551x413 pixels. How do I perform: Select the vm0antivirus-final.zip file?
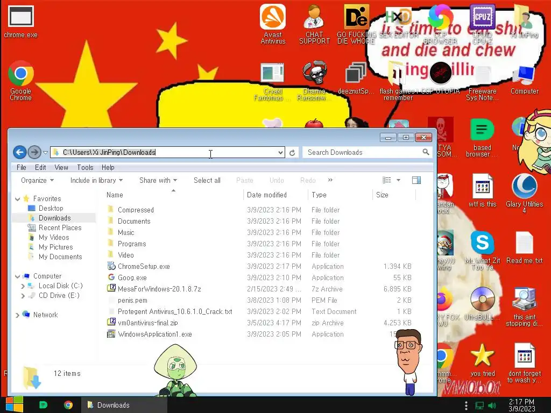tap(259, 323)
